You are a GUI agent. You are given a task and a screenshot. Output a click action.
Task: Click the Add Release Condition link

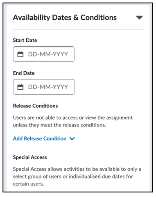(40, 138)
